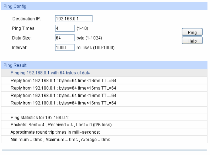Click the 'Interval:' label
Viewport: 210px width, 155px height.
tap(19, 48)
